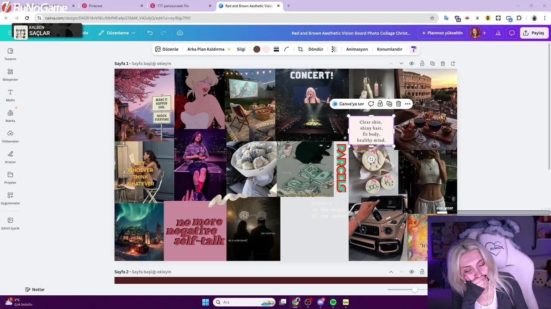
Task: Open the comments speech bubble icon
Action: click(x=512, y=33)
